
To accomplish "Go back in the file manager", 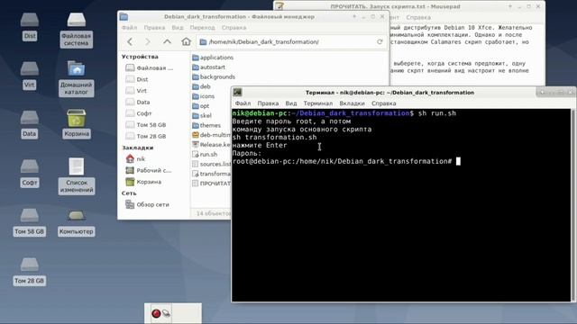I will 130,42.
